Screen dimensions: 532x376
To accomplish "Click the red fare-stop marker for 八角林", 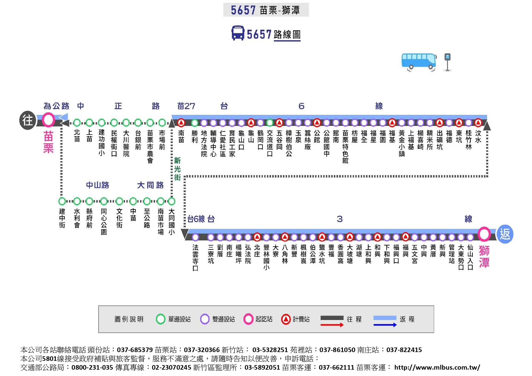I will pos(285,237).
